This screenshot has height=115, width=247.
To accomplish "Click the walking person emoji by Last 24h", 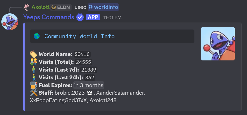I will (x=34, y=77).
